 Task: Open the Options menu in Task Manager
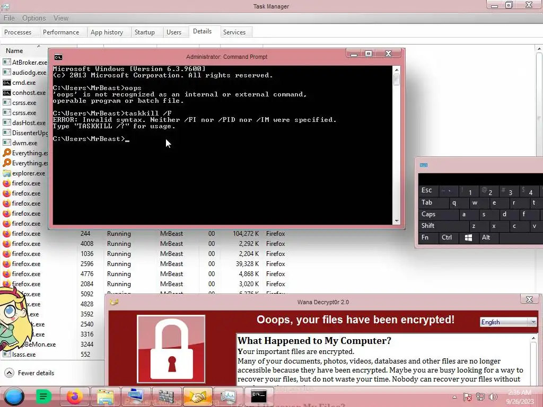34,18
